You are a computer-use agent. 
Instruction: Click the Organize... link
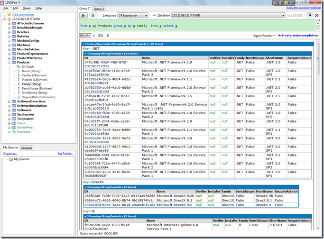[10, 154]
